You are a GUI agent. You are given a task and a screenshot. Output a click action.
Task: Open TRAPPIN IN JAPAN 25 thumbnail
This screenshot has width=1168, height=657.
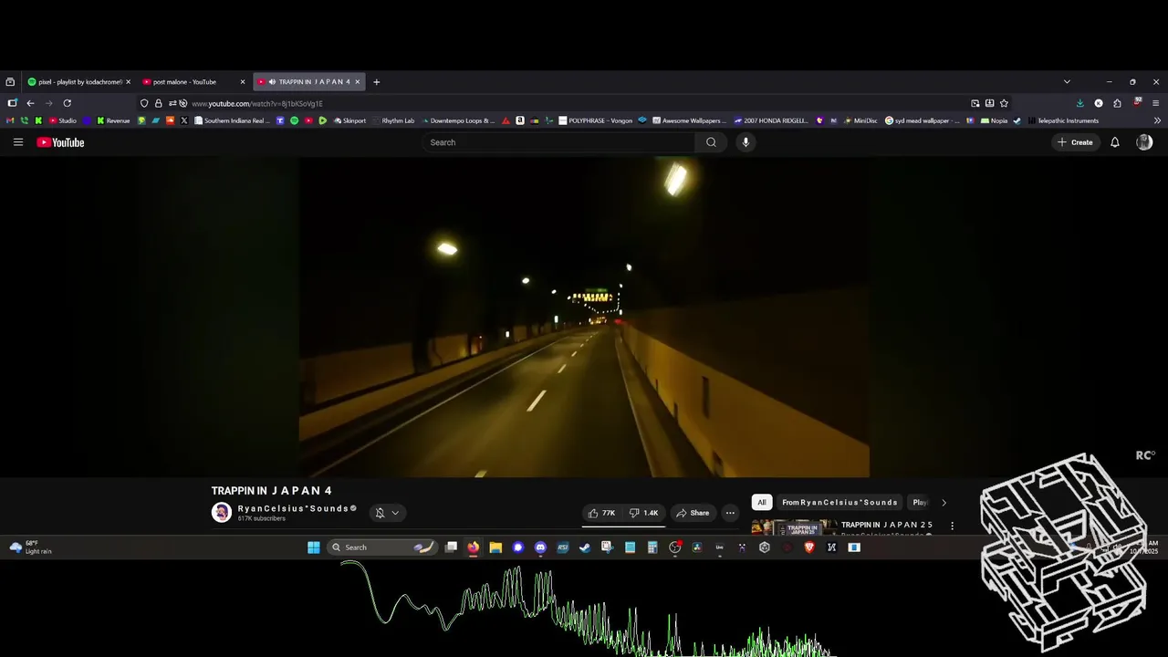[795, 527]
